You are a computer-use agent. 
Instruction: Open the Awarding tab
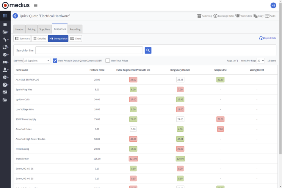click(x=75, y=29)
